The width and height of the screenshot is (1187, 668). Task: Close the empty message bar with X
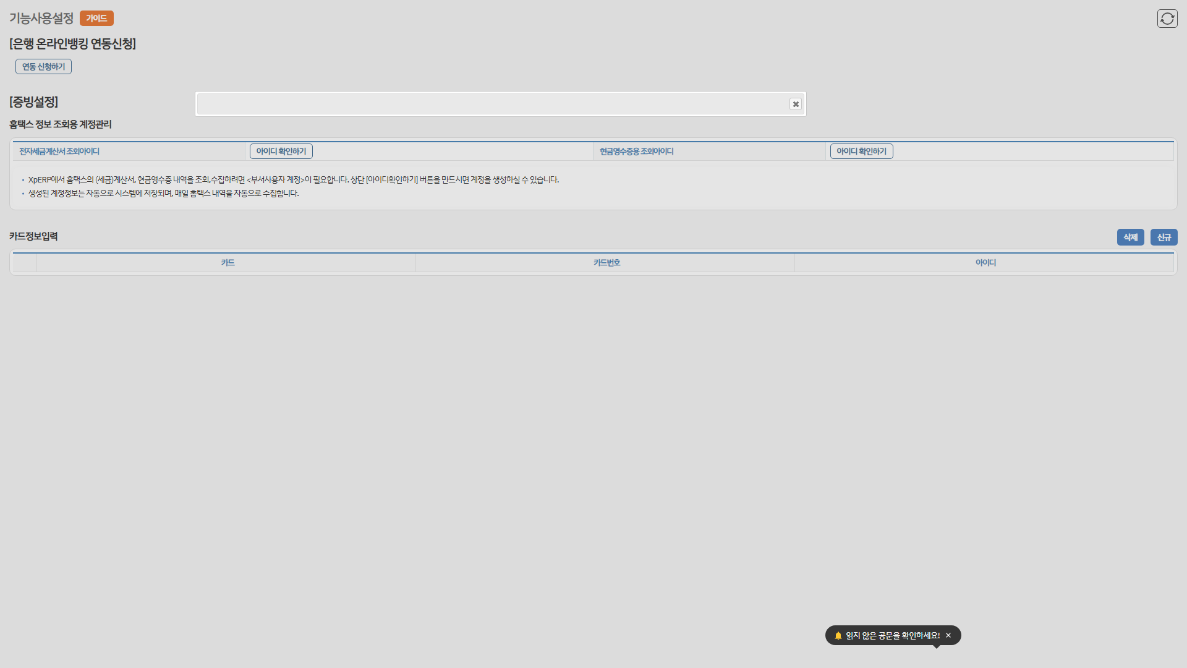point(796,104)
